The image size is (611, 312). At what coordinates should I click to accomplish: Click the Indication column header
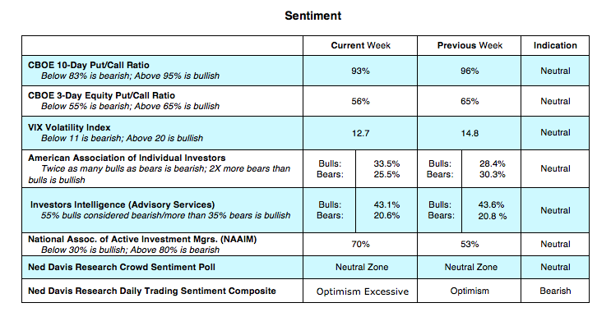555,45
